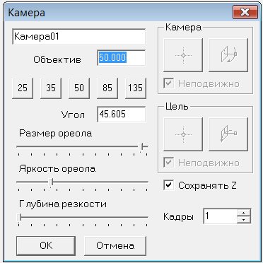Click the target position crosshair icon in the Цель group
Viewport: 263px width, 263px height.
183,134
